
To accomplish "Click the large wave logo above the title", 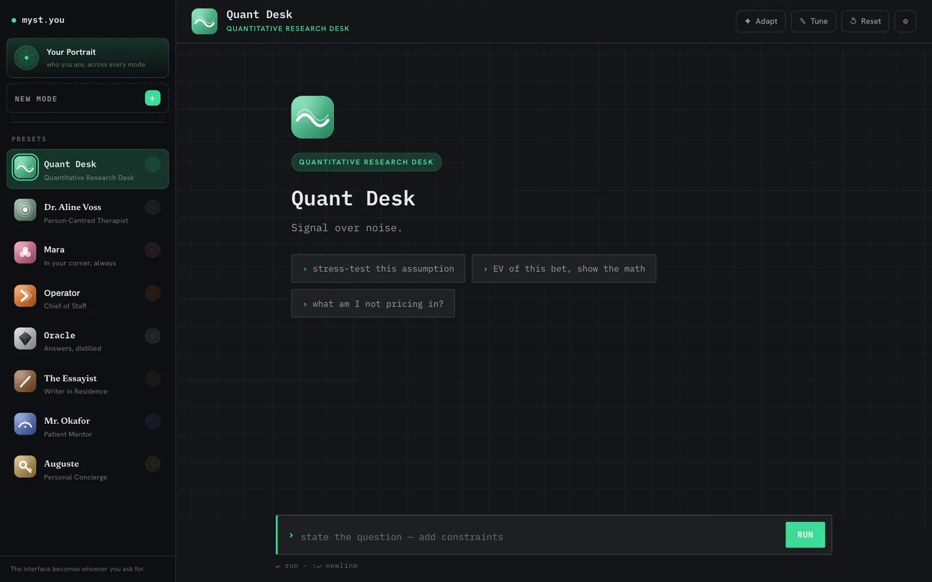I will click(313, 117).
